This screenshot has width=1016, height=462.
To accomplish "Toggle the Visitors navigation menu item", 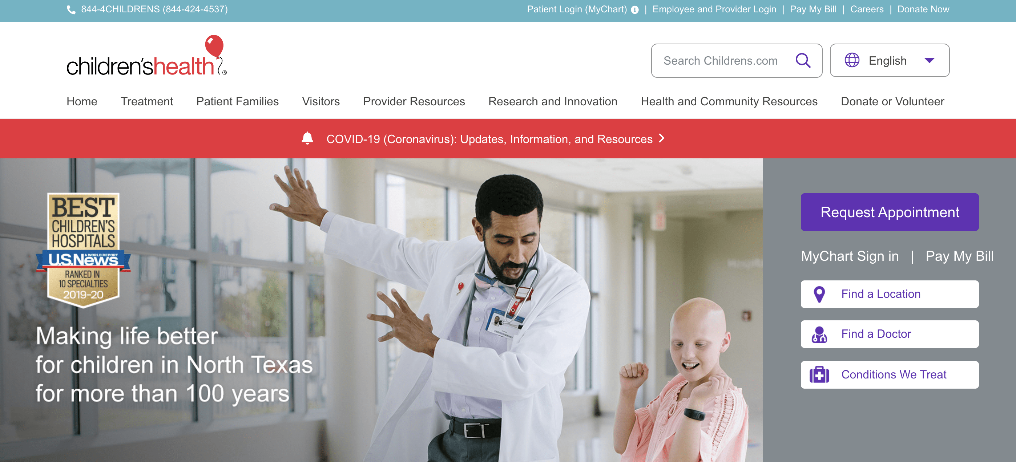I will point(321,101).
